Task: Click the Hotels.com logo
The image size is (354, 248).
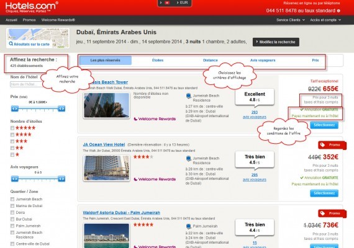Action: [x=32, y=7]
